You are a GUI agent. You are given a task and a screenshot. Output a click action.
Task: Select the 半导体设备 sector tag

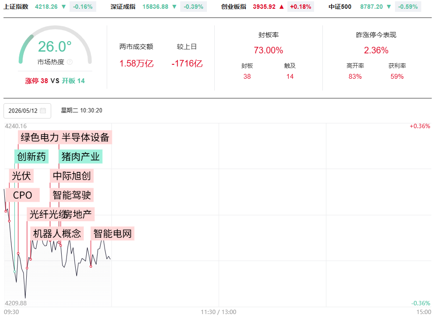[86, 137]
